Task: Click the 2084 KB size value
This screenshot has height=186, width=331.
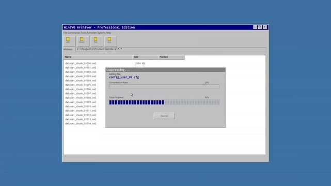Action: (140, 64)
